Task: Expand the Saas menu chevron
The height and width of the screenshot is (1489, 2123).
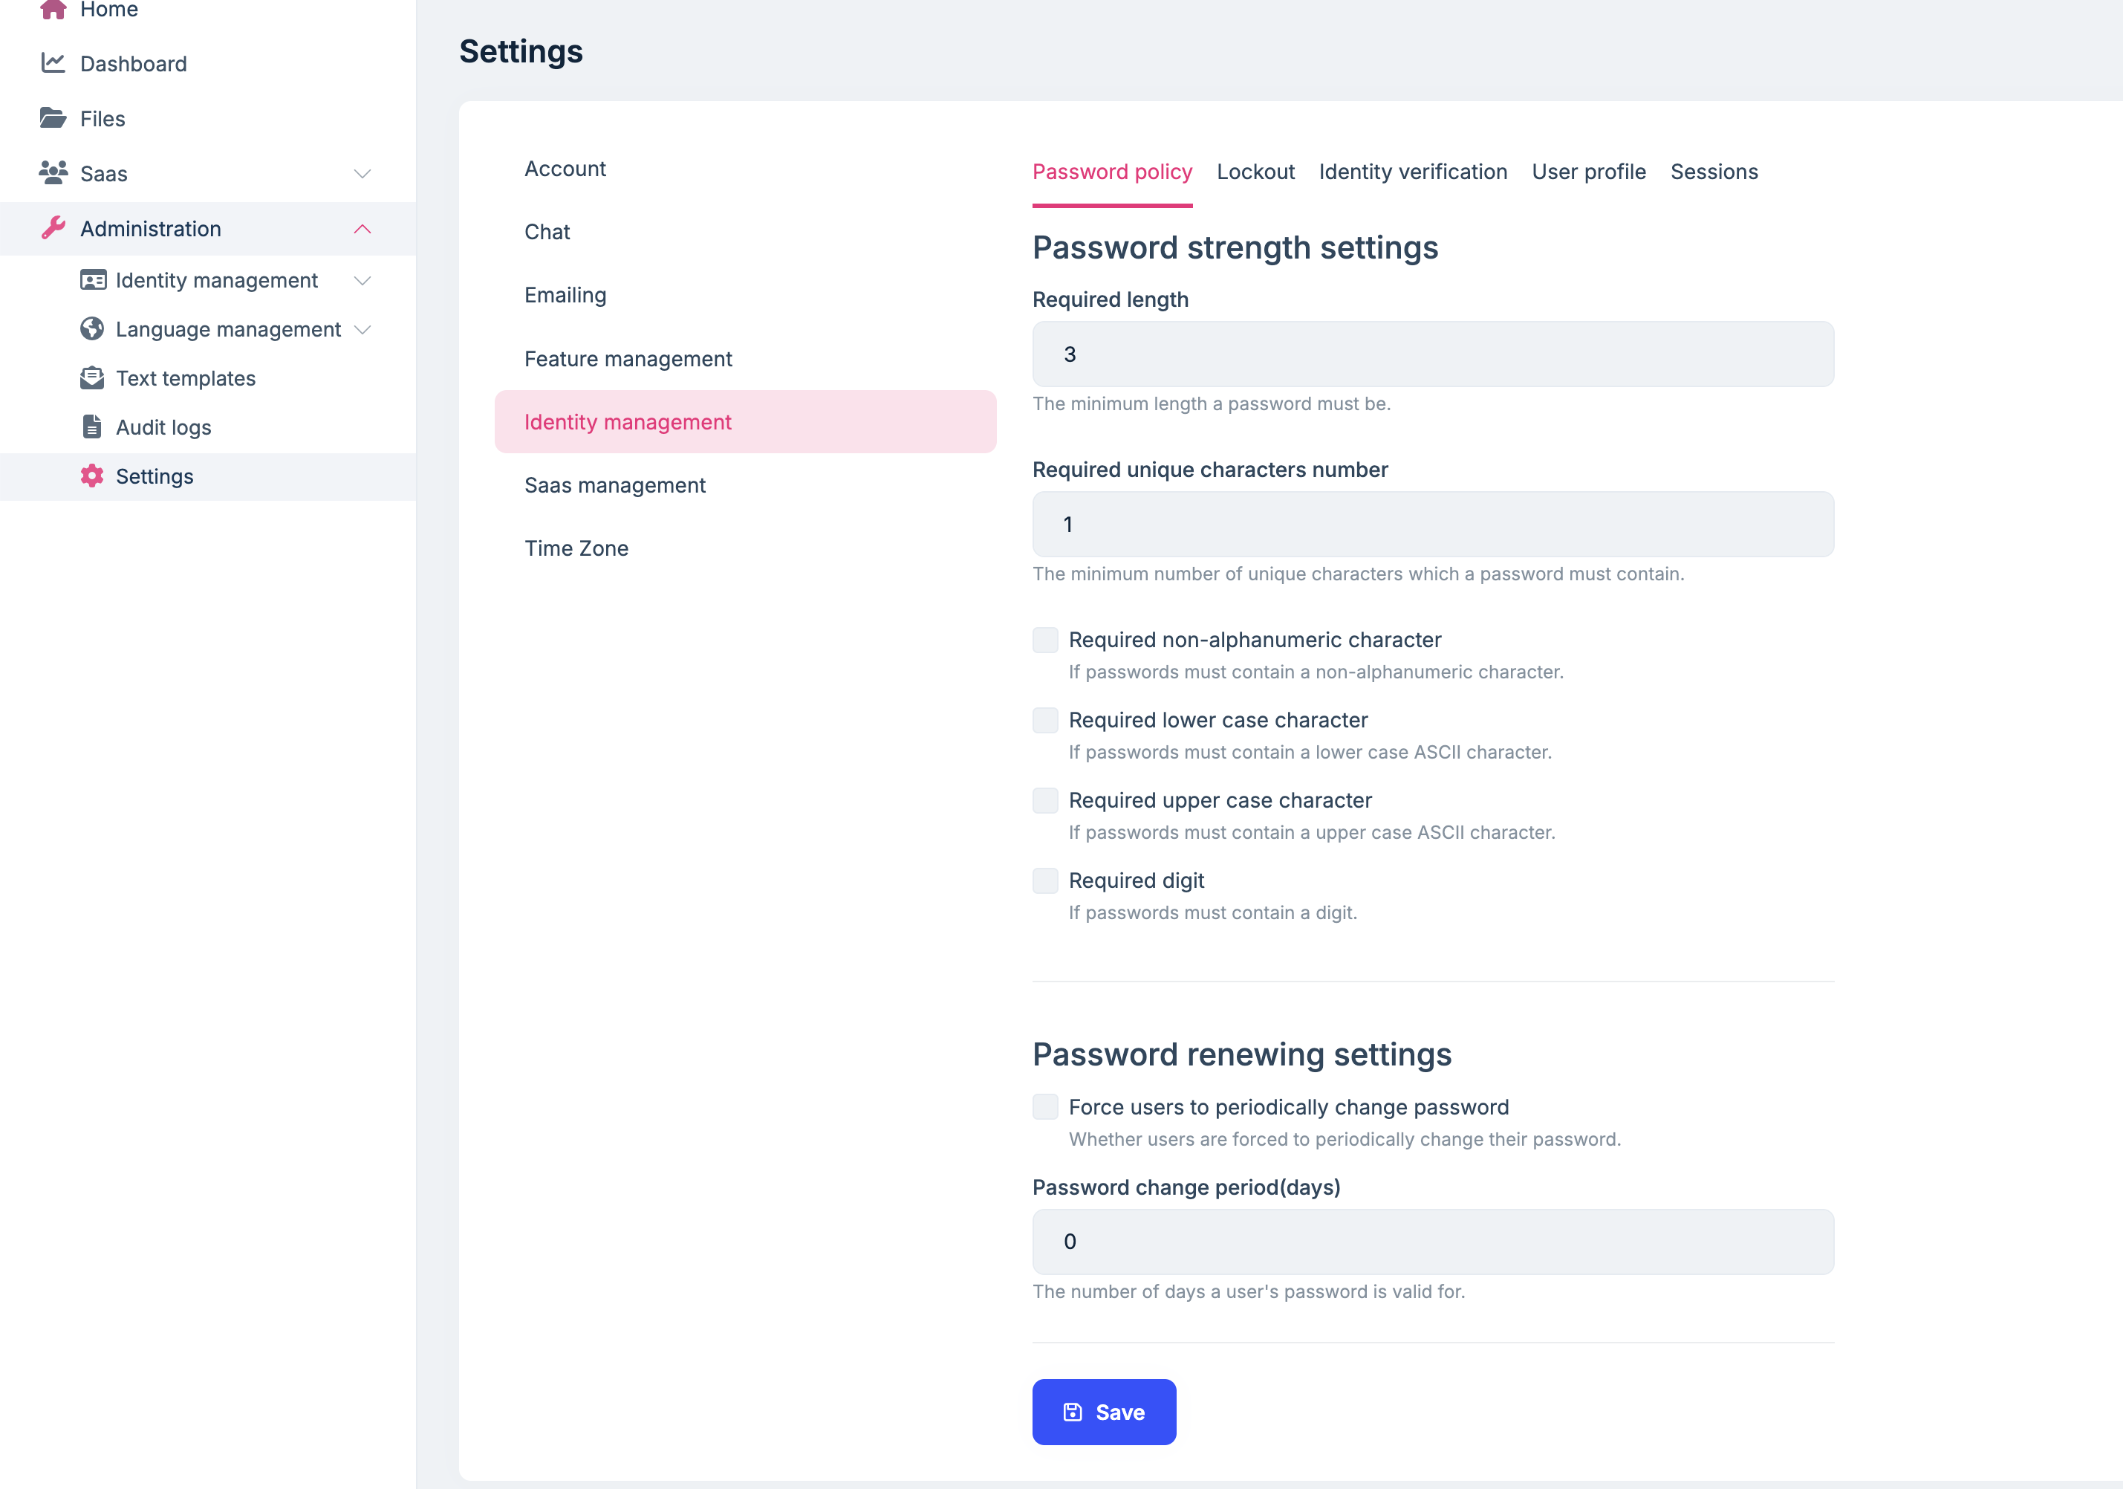Action: 362,174
